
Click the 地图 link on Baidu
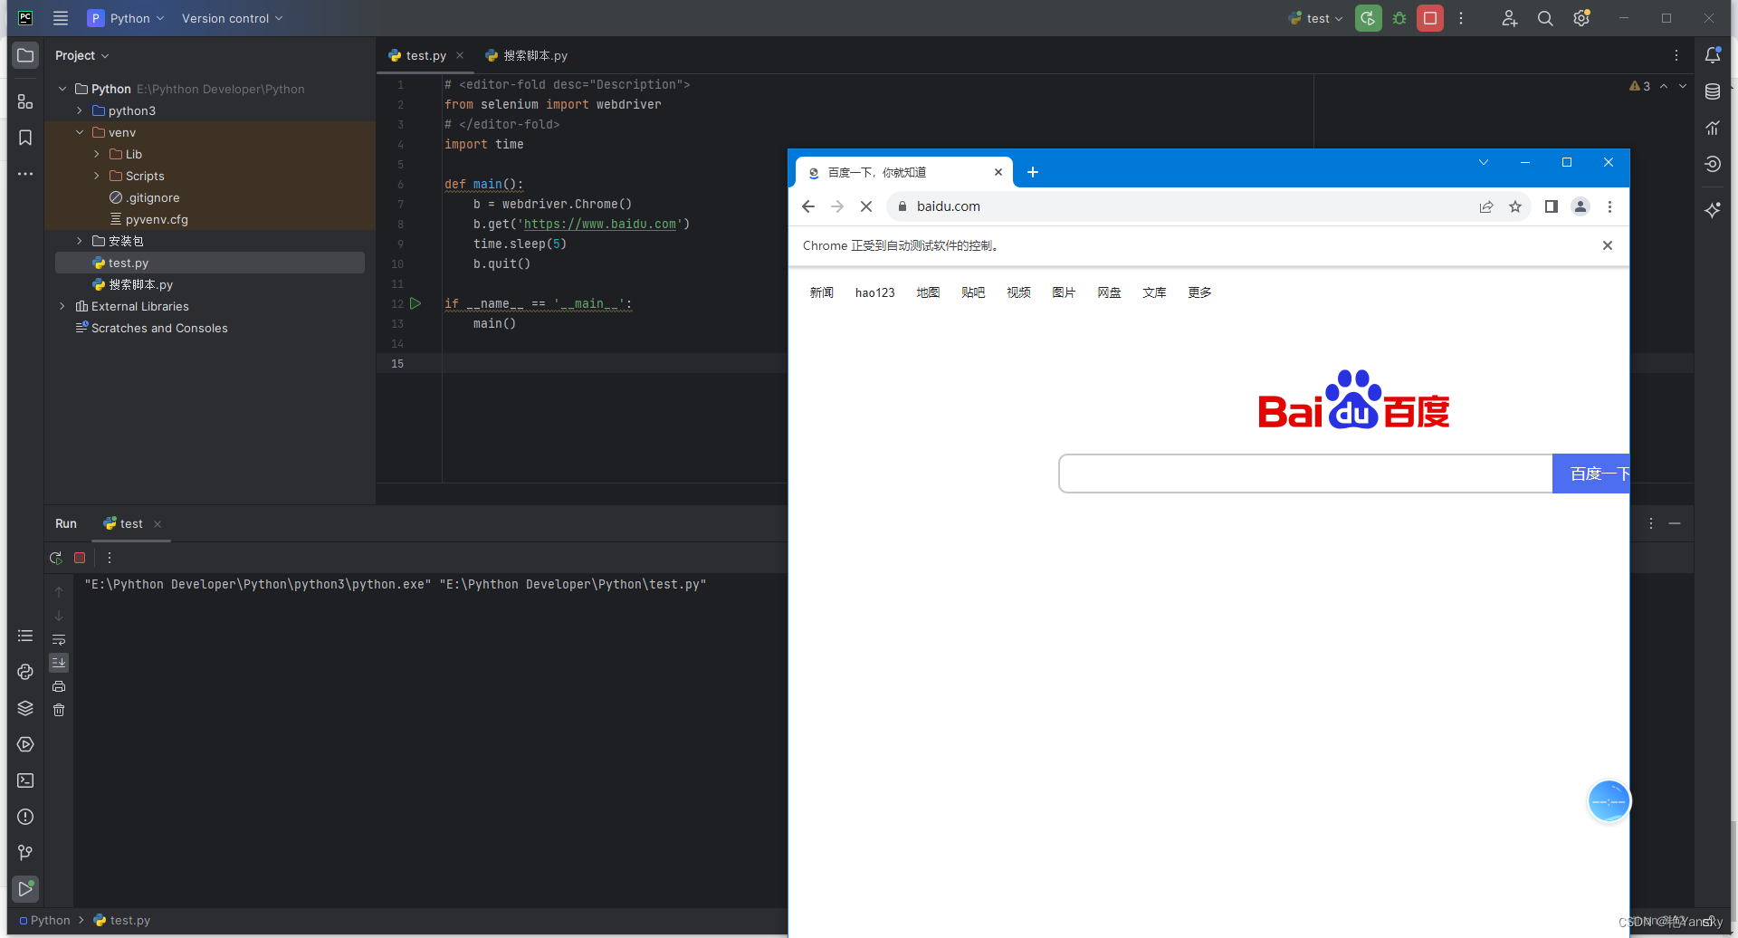(x=928, y=292)
